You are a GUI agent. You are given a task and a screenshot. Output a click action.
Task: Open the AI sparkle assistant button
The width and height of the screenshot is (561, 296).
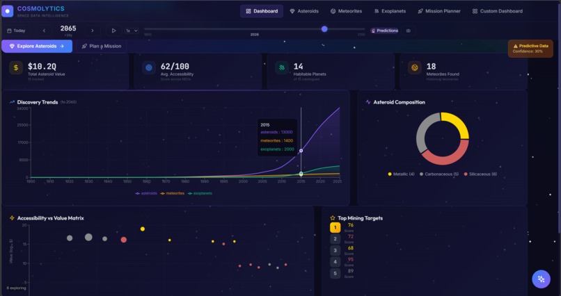(x=541, y=279)
